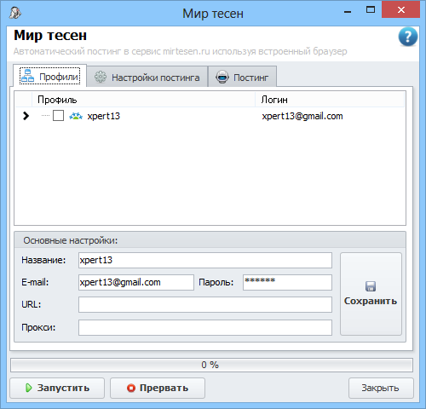Screen dimensions: 426x409
Task: Open the Профили tab
Action: pyautogui.click(x=50, y=76)
